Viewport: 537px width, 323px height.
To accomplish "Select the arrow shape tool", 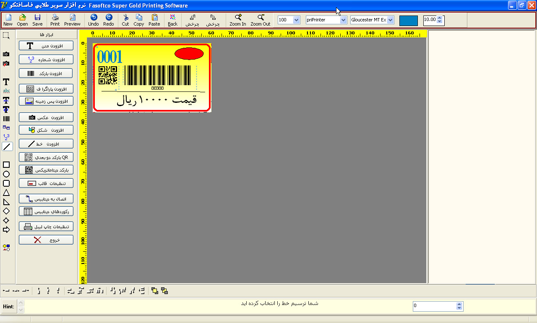I will [x=6, y=229].
